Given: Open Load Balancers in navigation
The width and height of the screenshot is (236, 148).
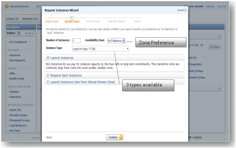Looking at the screenshot, I should [18, 125].
